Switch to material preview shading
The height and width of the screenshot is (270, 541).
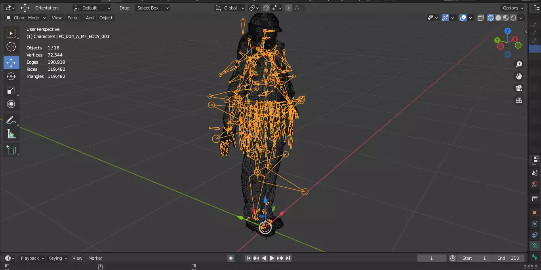tap(506, 18)
